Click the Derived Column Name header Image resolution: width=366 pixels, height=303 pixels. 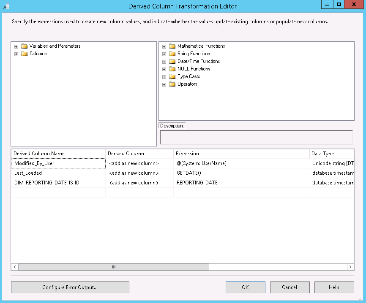[58, 154]
